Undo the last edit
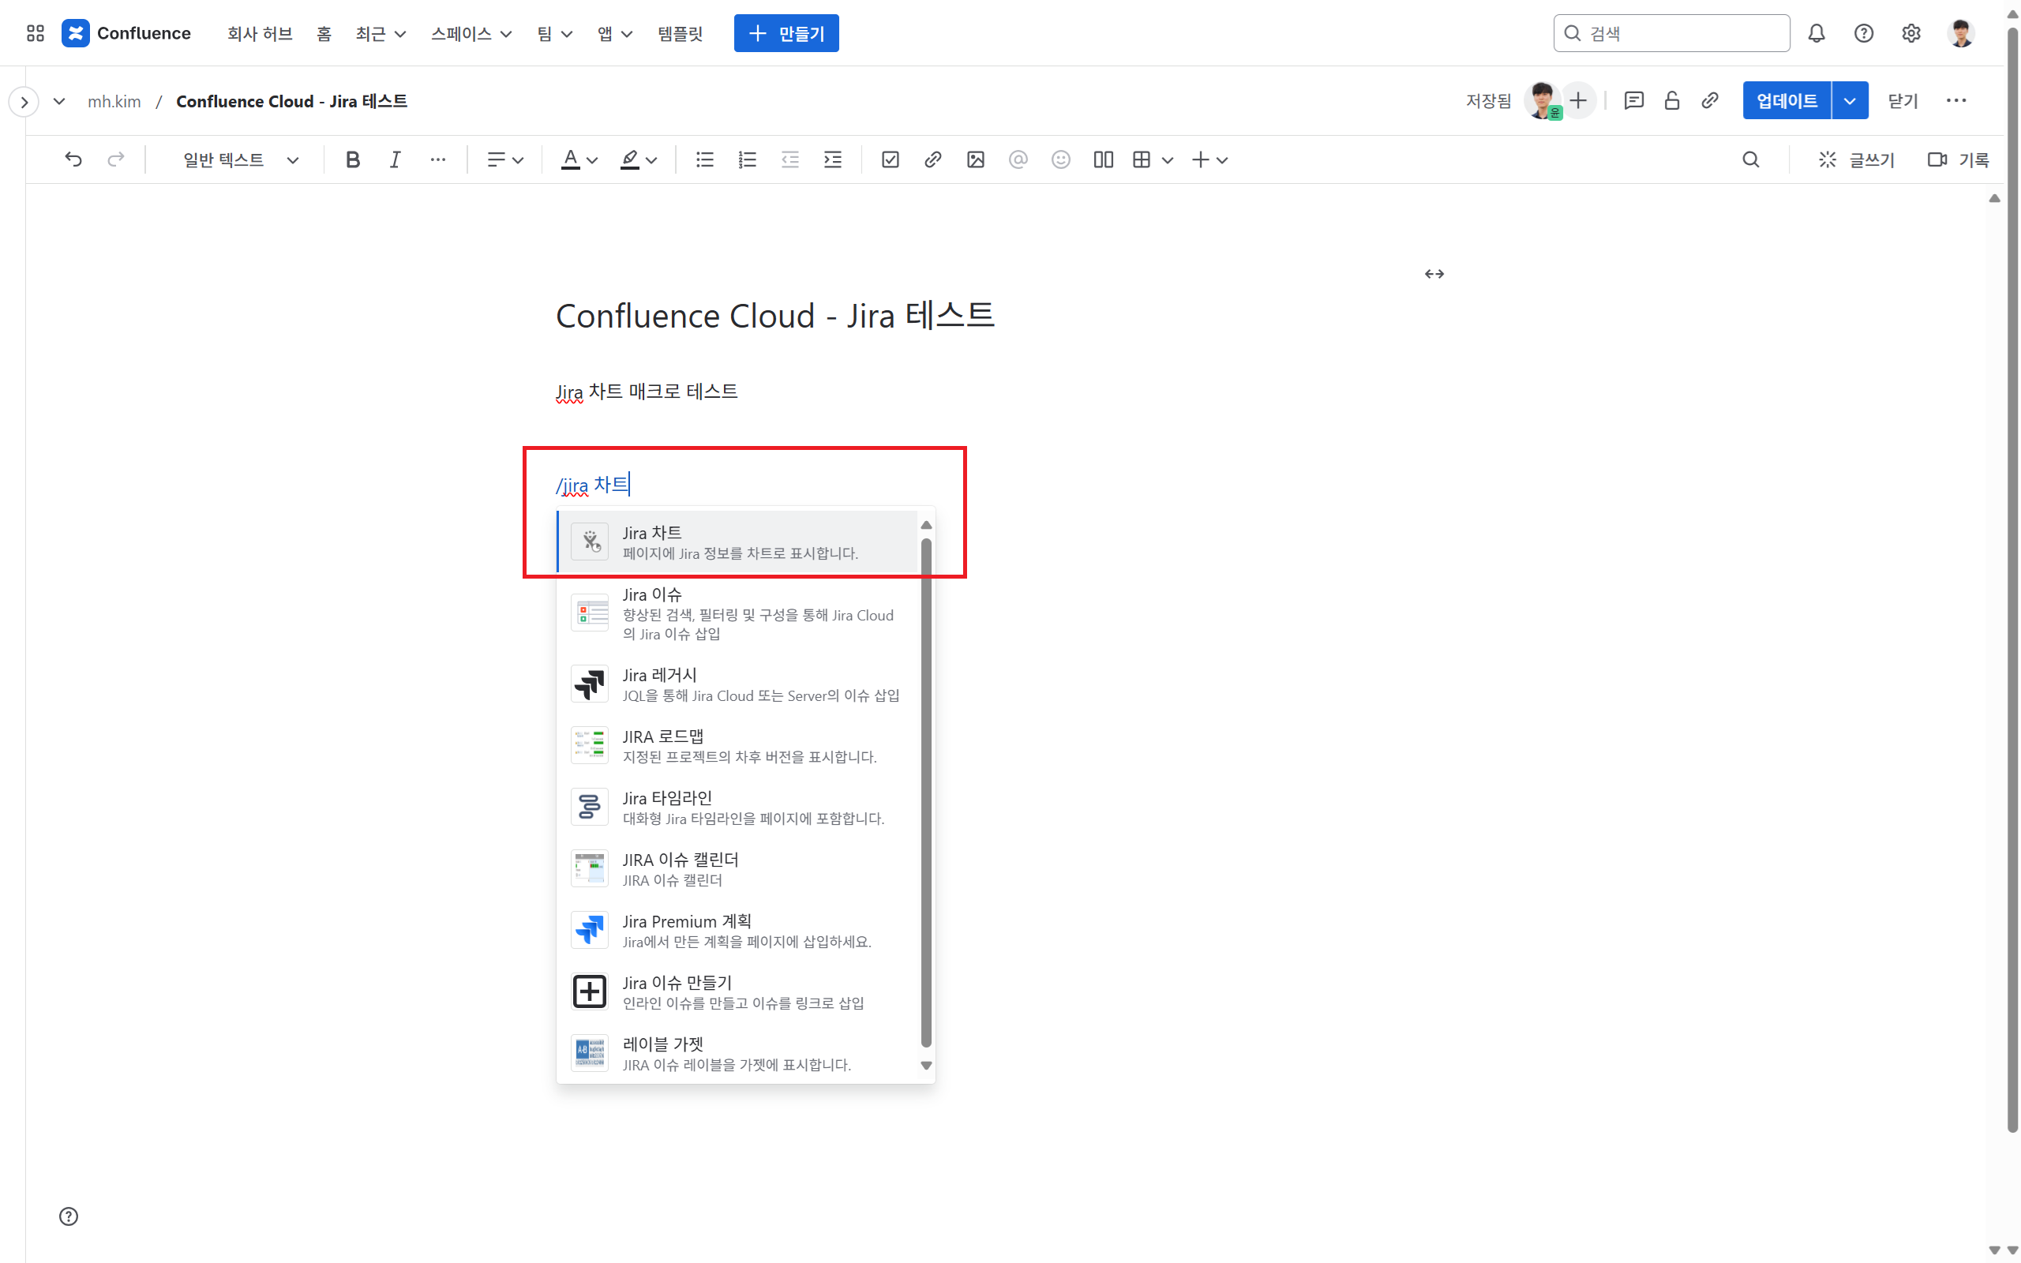2021x1263 pixels. tap(73, 159)
